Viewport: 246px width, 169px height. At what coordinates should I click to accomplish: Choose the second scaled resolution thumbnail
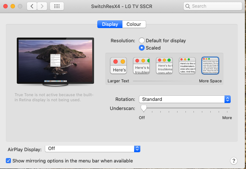tap(141, 66)
